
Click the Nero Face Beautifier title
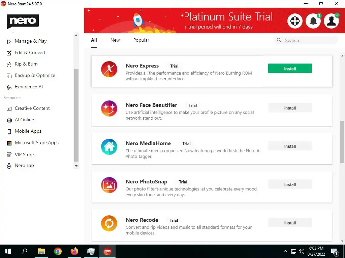coord(151,105)
